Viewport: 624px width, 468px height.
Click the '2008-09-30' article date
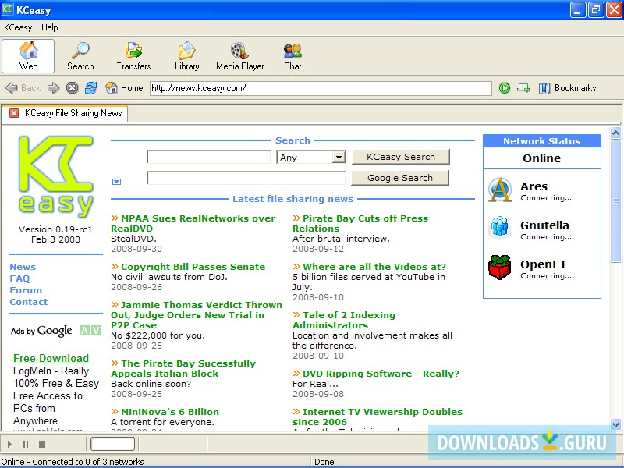click(x=136, y=249)
